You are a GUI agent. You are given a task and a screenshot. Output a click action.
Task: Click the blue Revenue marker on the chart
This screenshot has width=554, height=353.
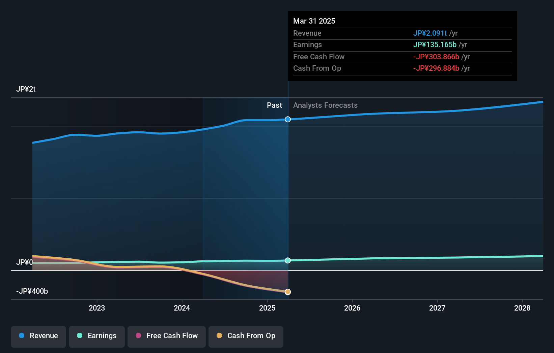(288, 119)
